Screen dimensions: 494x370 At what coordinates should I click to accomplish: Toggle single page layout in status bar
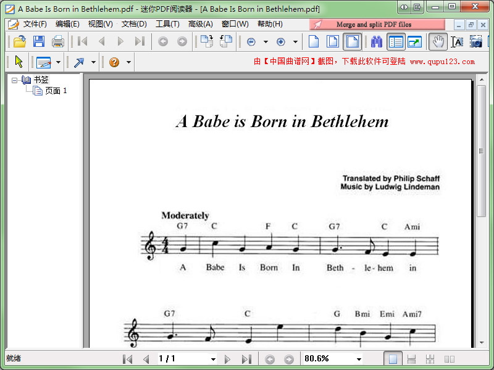tap(393, 359)
